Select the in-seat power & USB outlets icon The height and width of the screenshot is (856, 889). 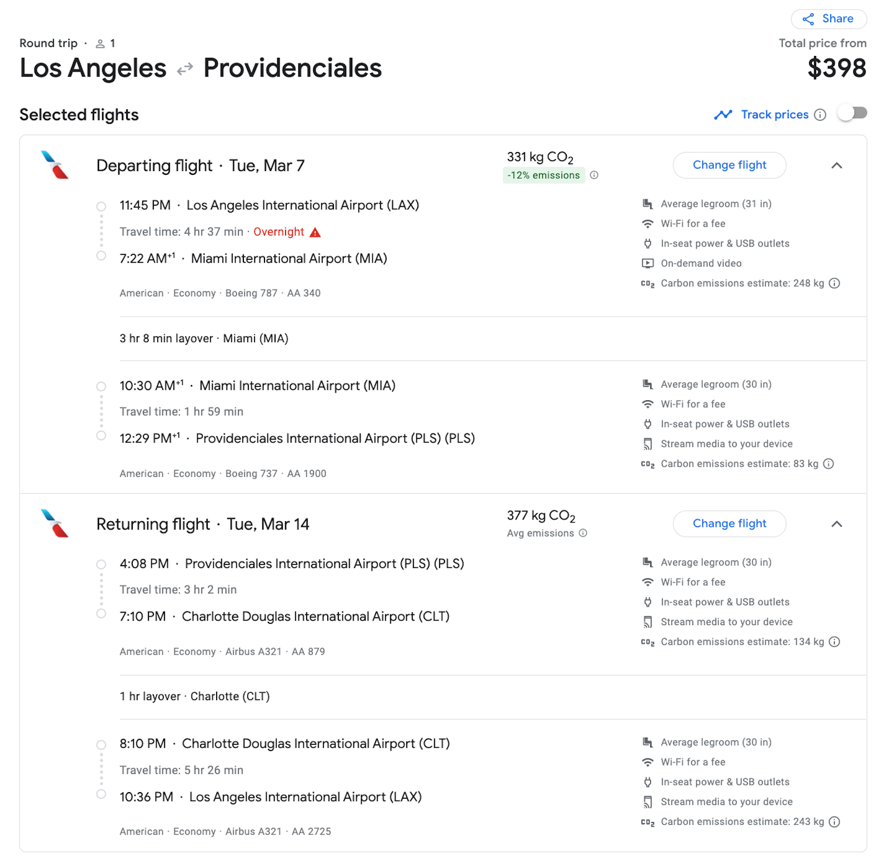[647, 243]
